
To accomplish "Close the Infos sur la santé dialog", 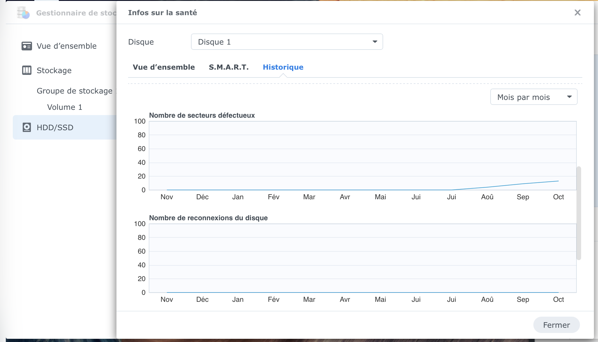I will pyautogui.click(x=577, y=13).
